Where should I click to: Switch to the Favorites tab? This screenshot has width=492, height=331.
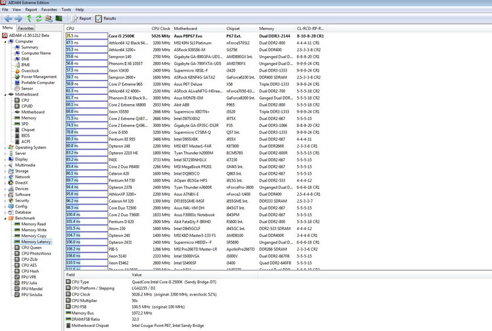[26, 28]
